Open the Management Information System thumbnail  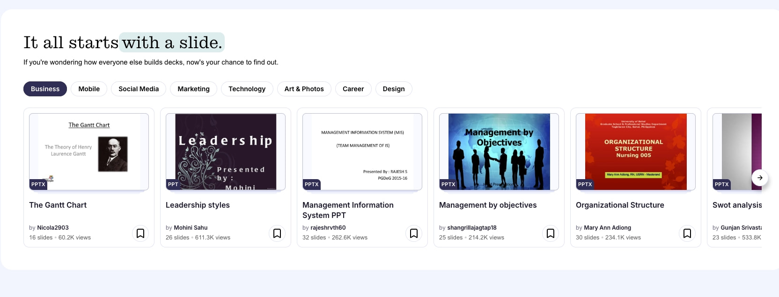pos(362,152)
